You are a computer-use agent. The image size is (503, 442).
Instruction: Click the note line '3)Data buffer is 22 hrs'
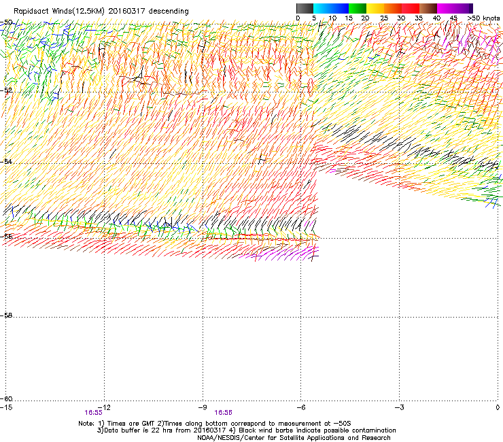click(x=246, y=430)
